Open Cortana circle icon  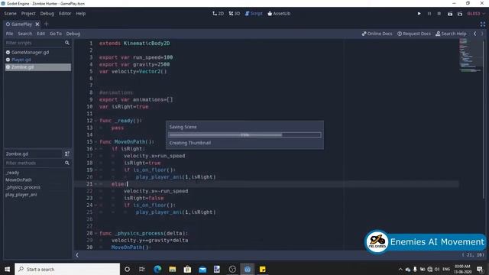(128, 269)
